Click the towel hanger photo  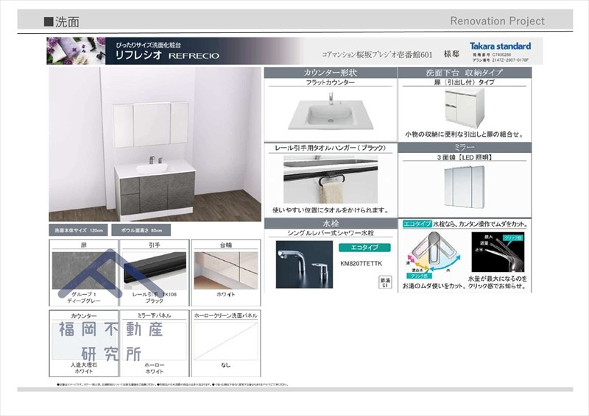(331, 179)
